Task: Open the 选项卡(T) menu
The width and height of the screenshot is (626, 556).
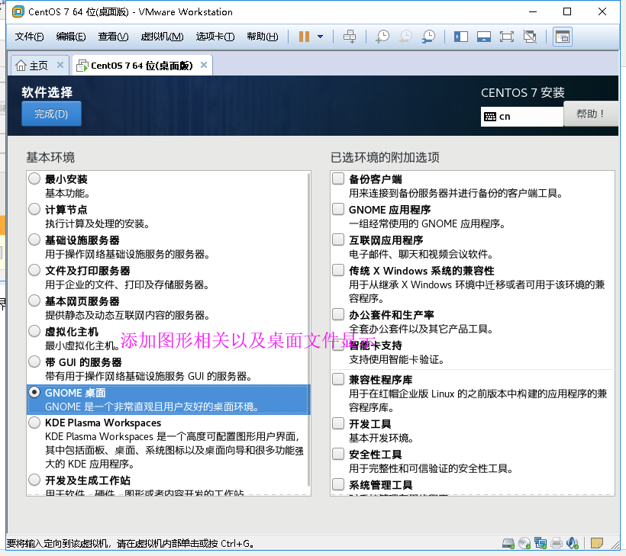Action: [215, 37]
